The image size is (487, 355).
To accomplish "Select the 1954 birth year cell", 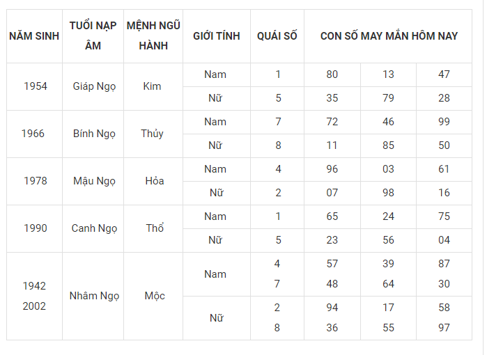I will click(x=36, y=86).
